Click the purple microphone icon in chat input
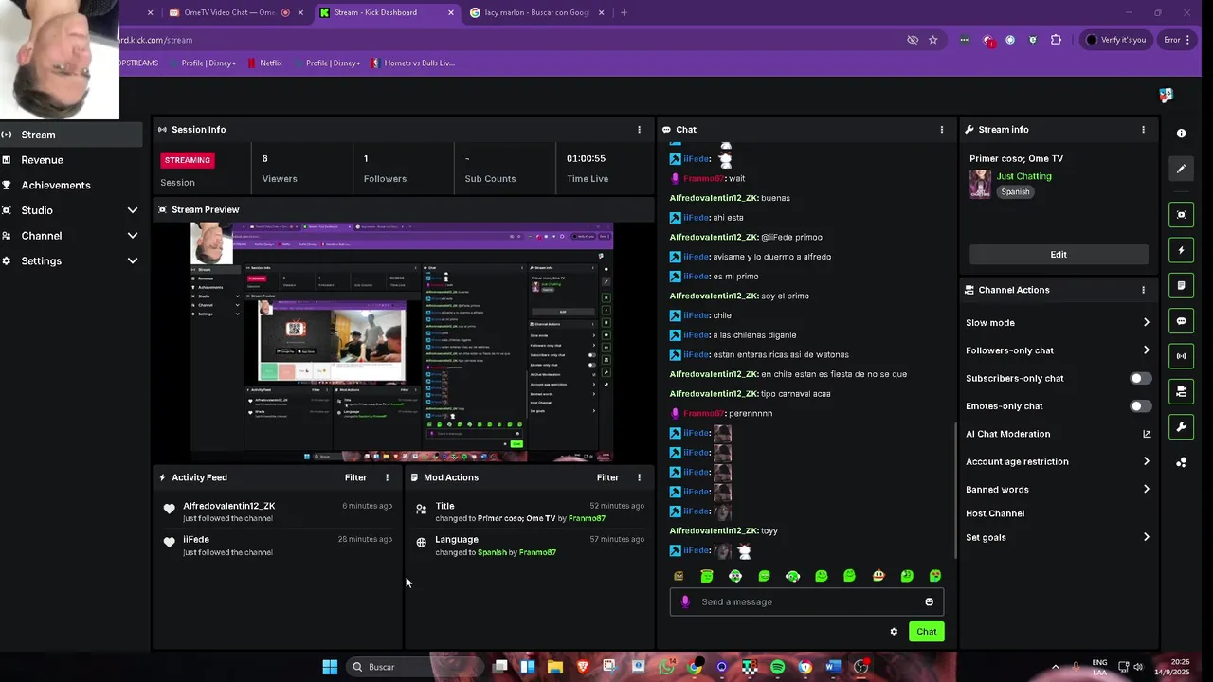Image resolution: width=1213 pixels, height=682 pixels. [685, 601]
